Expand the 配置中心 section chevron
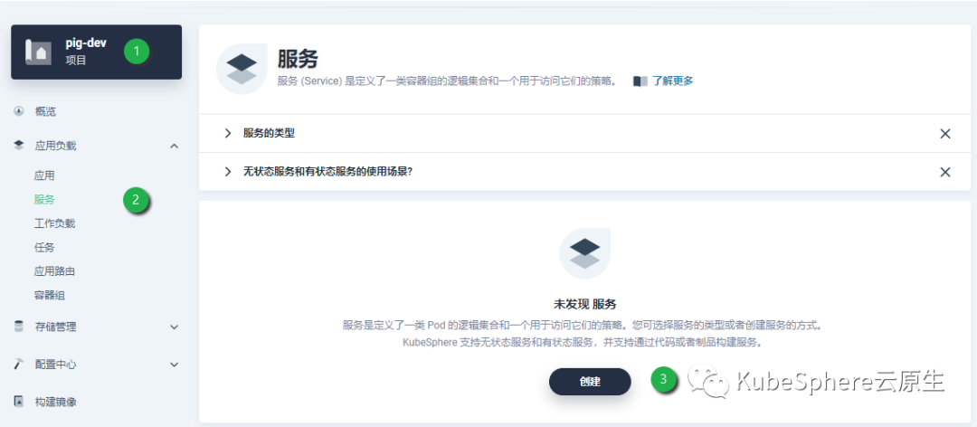Image resolution: width=977 pixels, height=427 pixels. click(174, 365)
